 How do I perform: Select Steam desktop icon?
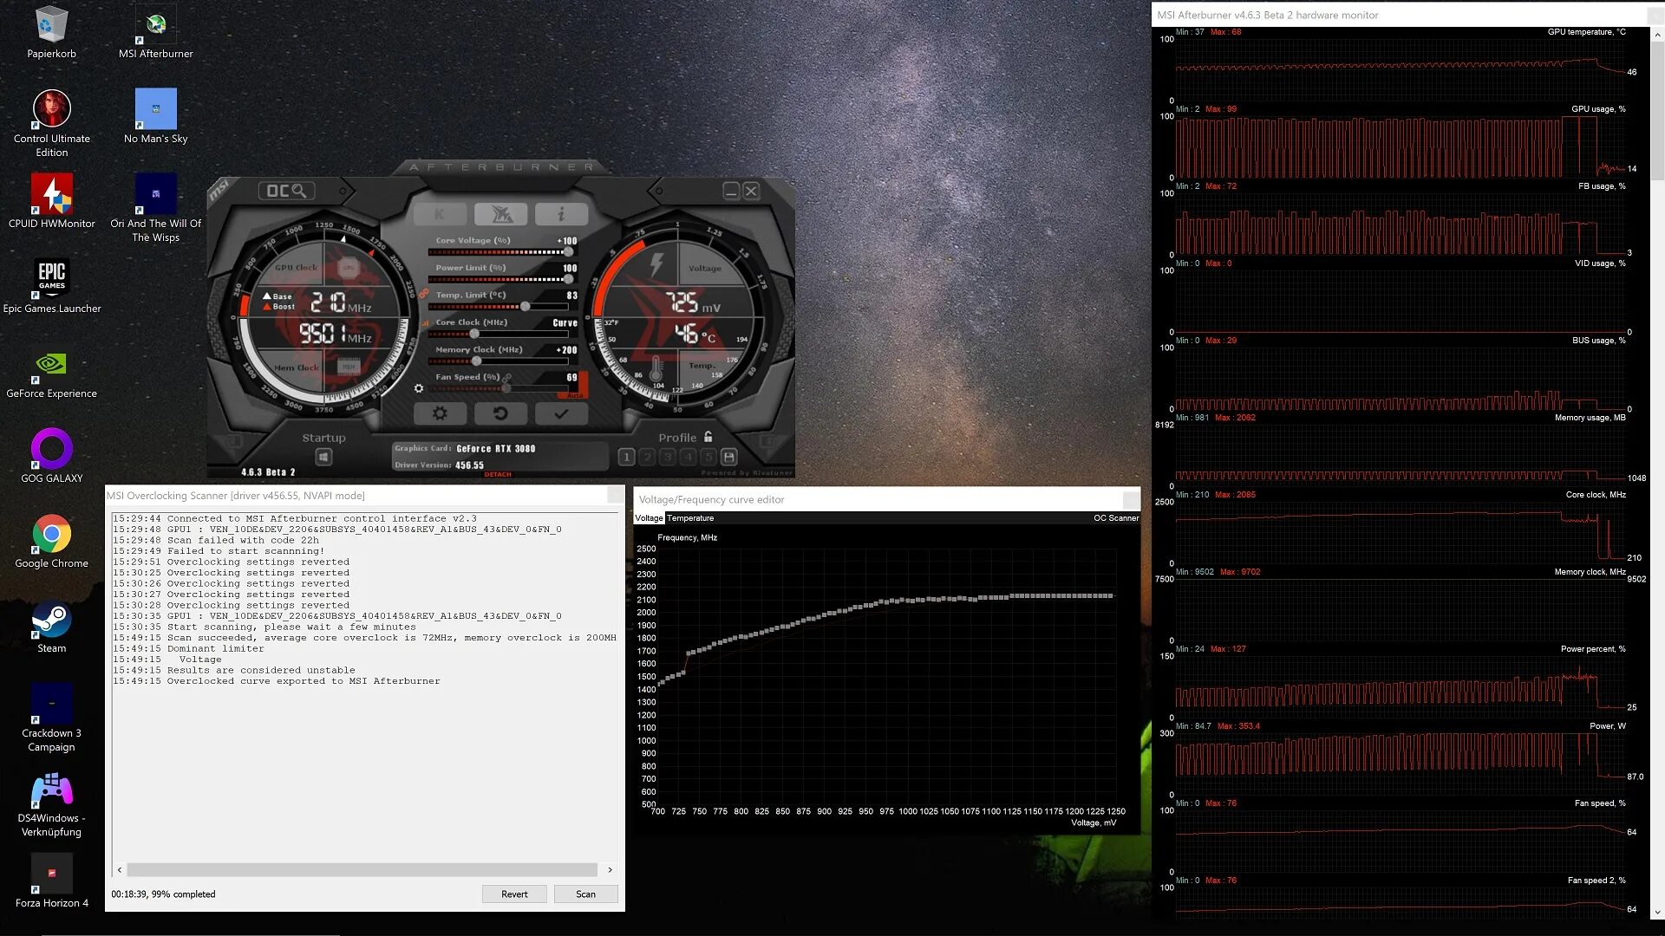(51, 626)
